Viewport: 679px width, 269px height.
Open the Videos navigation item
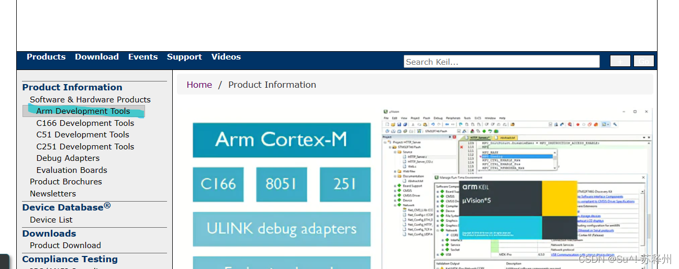point(226,57)
